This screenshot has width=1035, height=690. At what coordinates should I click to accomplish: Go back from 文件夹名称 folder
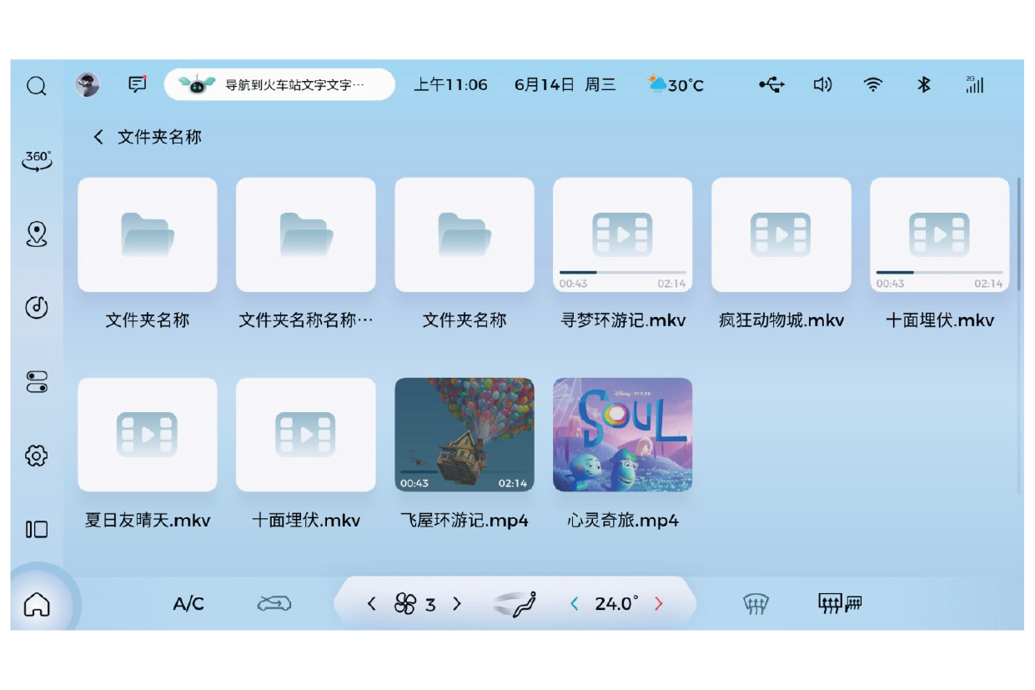coord(98,137)
